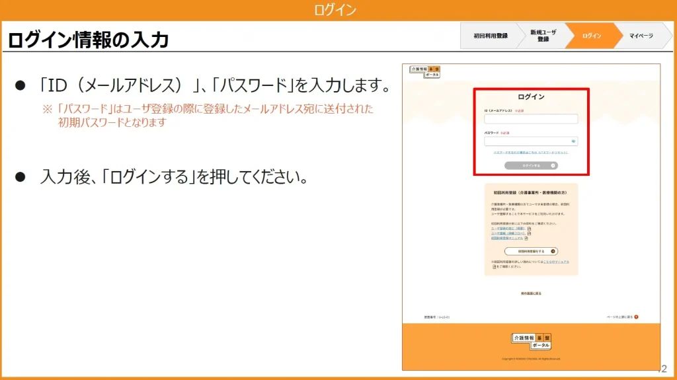Select the 新規ユーザ登録 step in breadcrumb
The height and width of the screenshot is (380, 677).
click(x=543, y=36)
